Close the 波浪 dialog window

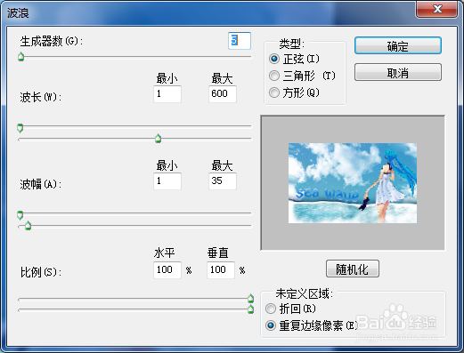(x=436, y=9)
